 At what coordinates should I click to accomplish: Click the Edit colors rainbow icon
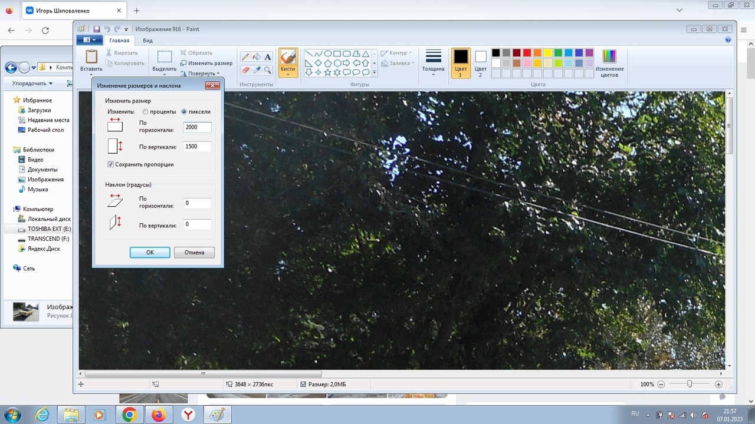click(609, 57)
